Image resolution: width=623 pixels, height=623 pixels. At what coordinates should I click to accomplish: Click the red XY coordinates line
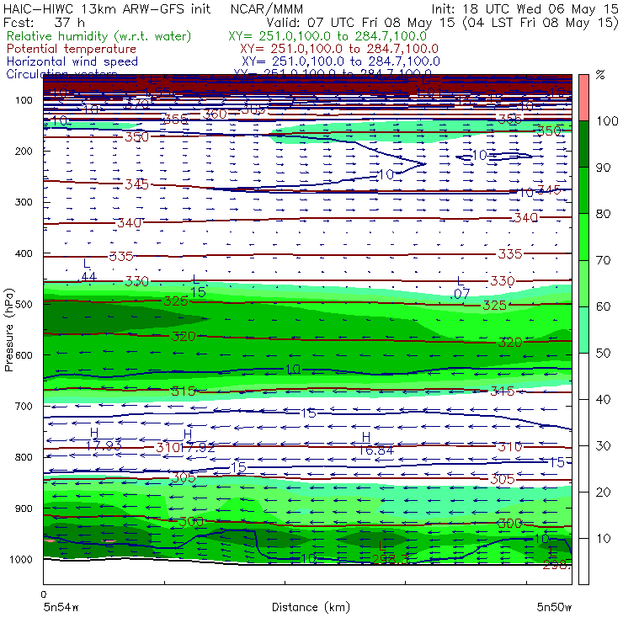(x=339, y=49)
